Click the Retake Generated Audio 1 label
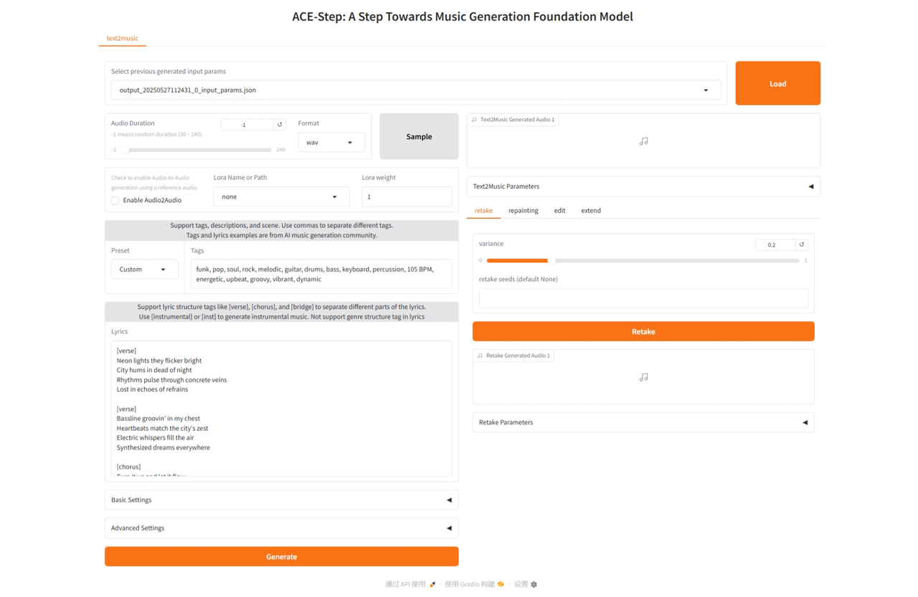Viewport: 918px width, 597px height. point(514,355)
